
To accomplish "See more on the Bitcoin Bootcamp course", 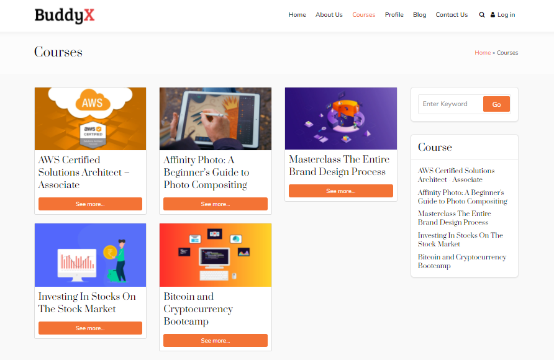I will pos(216,341).
